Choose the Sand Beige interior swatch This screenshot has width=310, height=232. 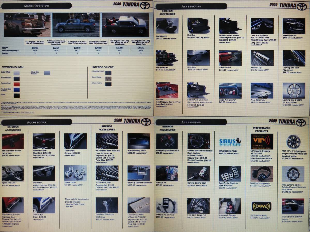click(108, 78)
